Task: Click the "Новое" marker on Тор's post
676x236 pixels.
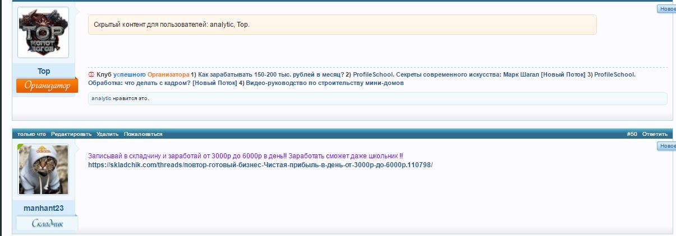Action: click(667, 9)
